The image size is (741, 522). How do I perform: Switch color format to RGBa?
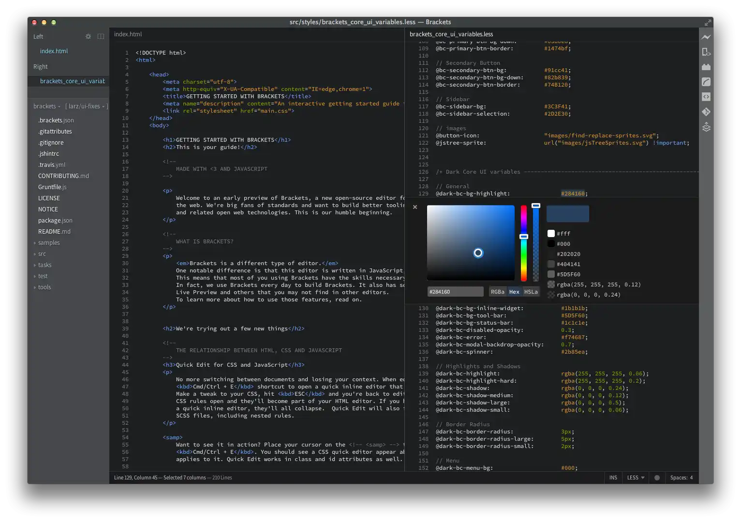coord(497,292)
